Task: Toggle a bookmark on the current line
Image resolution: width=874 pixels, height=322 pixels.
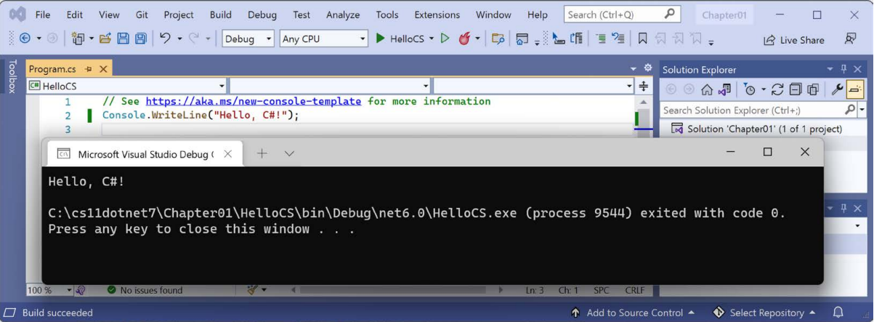Action: click(x=642, y=39)
